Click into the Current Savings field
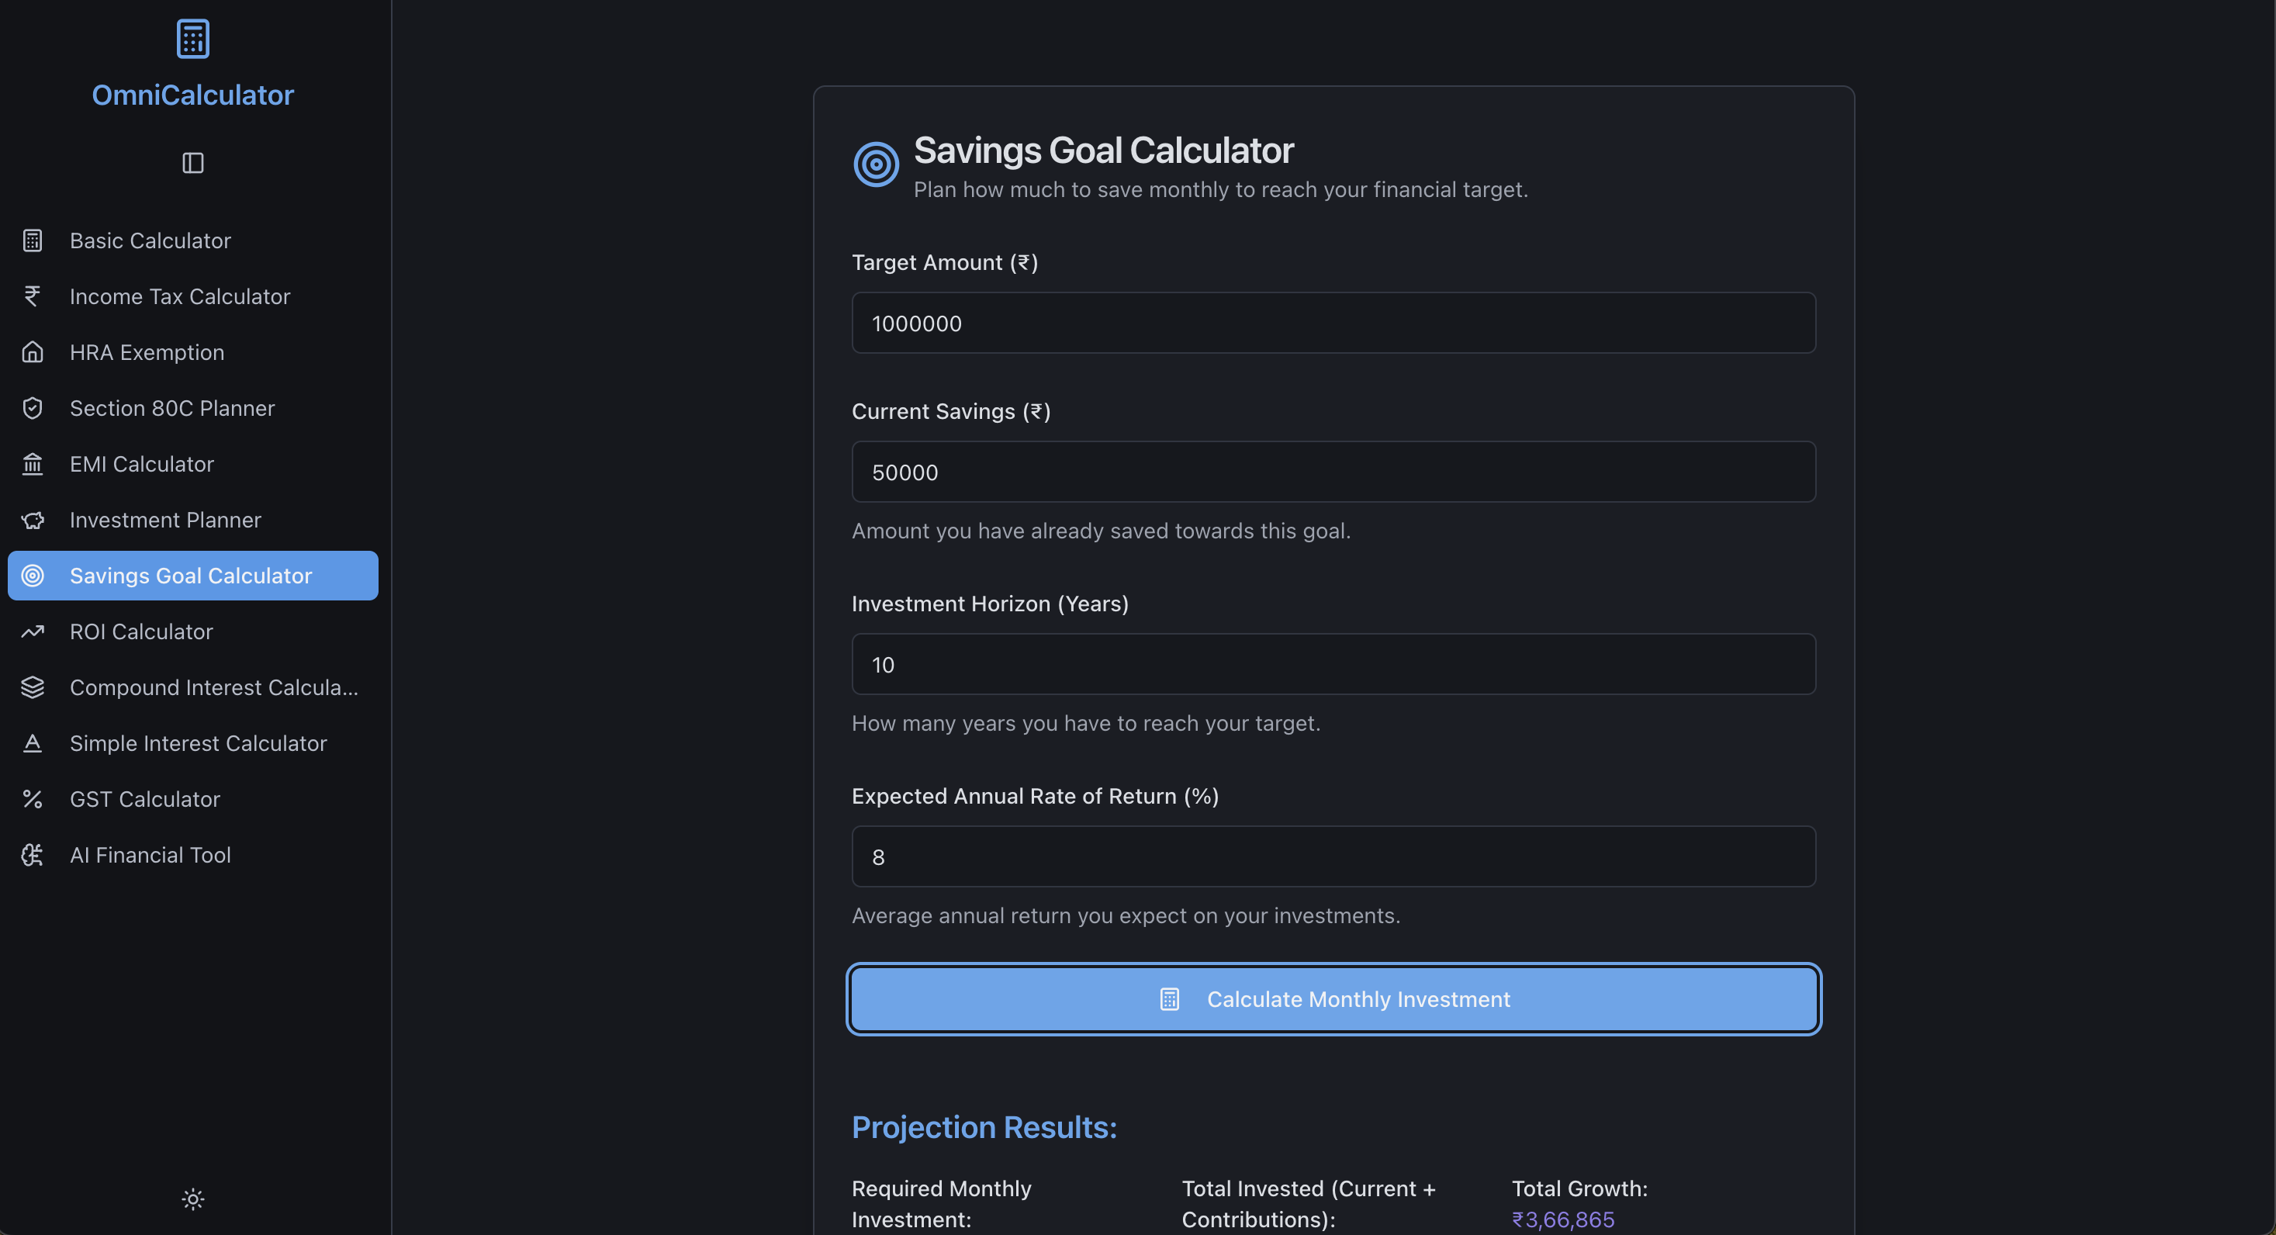 click(x=1333, y=472)
